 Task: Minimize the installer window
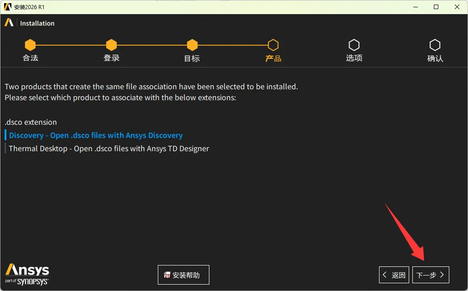tap(416, 7)
